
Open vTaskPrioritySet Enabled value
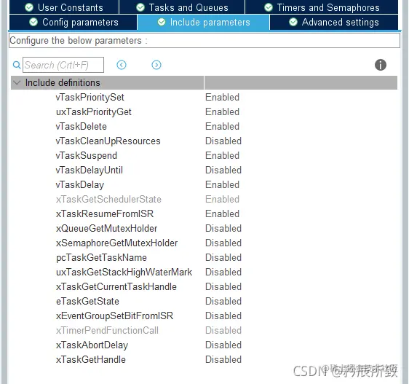tap(222, 97)
